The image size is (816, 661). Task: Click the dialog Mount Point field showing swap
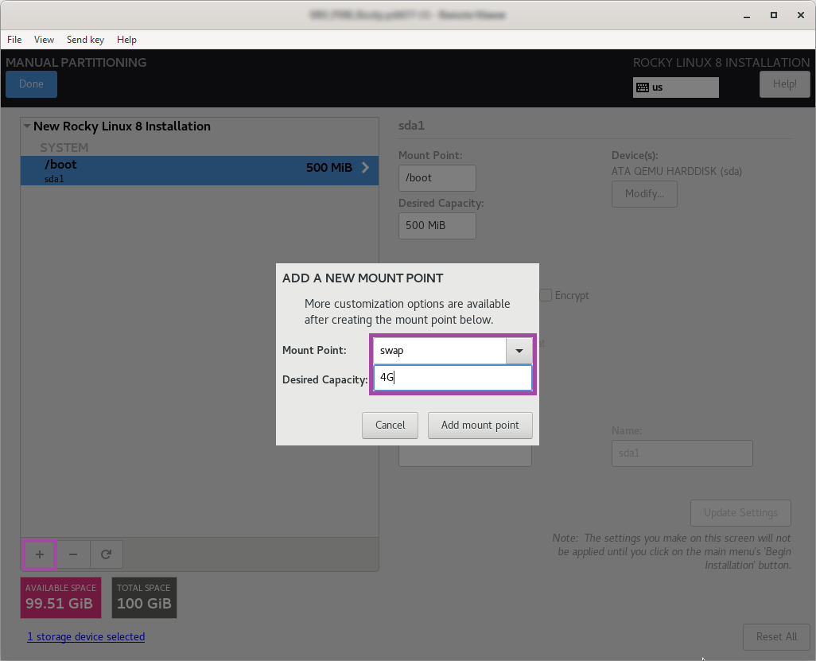[440, 351]
